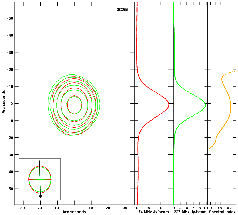The image size is (238, 215).
Task: Click the 8 tick label on 327 MHz axis
Action: click(200, 208)
